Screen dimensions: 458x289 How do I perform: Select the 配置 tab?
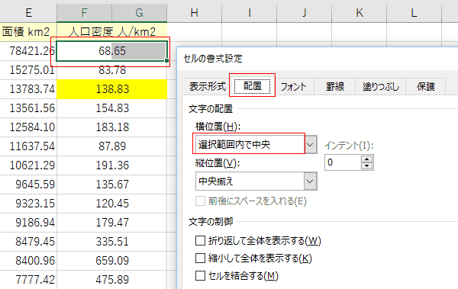click(253, 86)
